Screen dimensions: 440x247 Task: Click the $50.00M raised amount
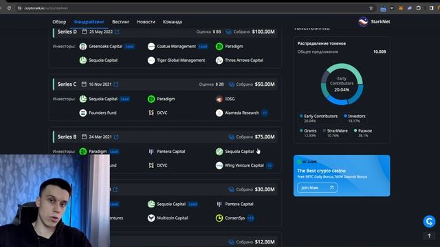point(265,84)
